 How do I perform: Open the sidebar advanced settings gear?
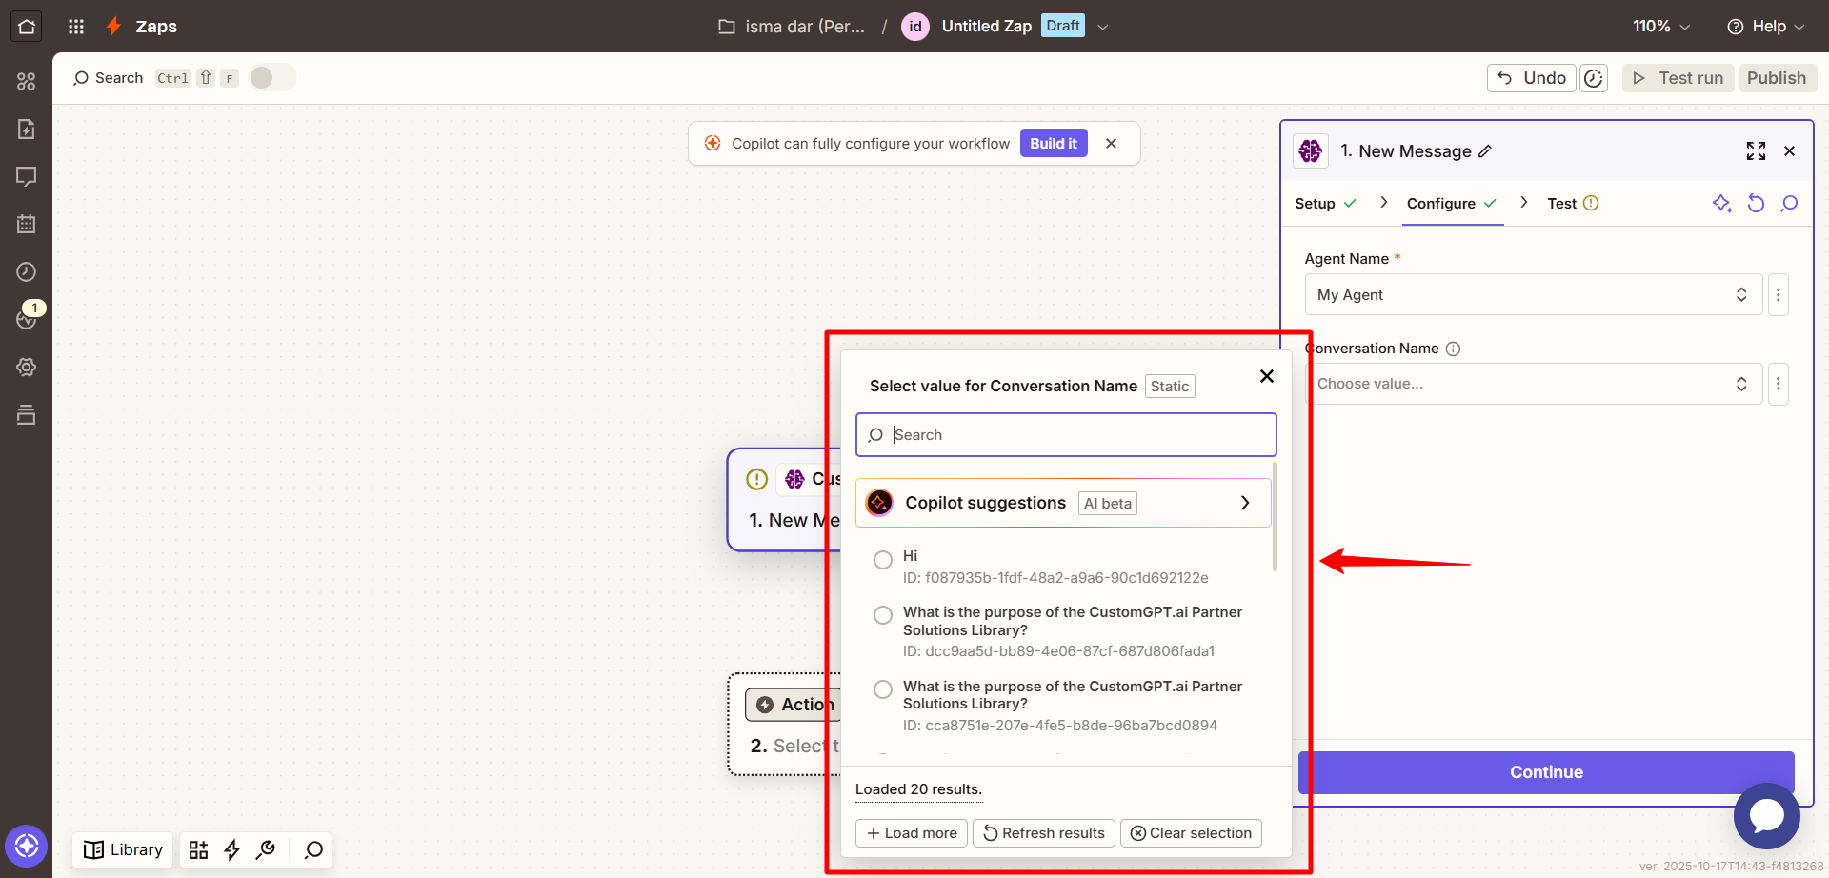point(26,367)
